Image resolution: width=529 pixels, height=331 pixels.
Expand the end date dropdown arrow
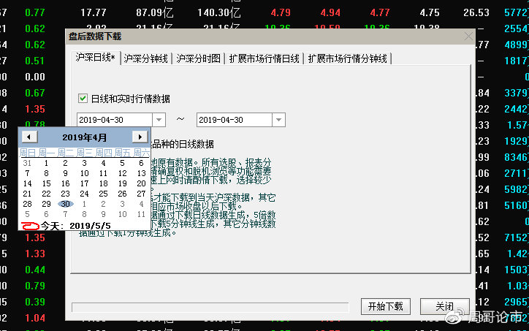point(278,120)
